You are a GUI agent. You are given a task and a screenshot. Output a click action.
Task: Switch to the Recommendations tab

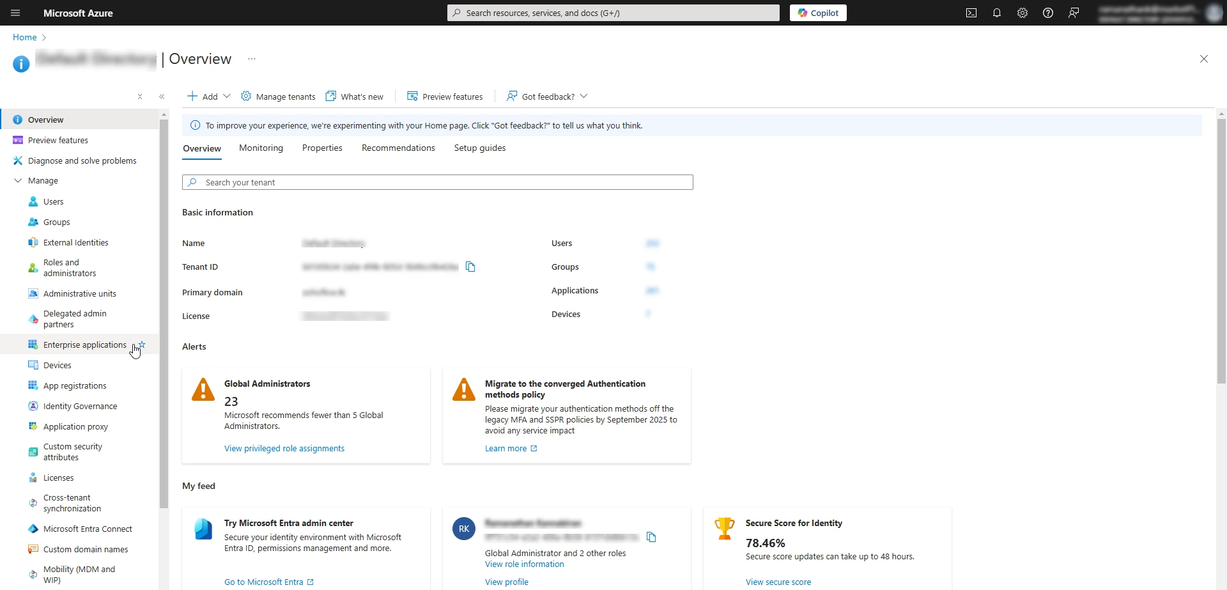pos(397,148)
